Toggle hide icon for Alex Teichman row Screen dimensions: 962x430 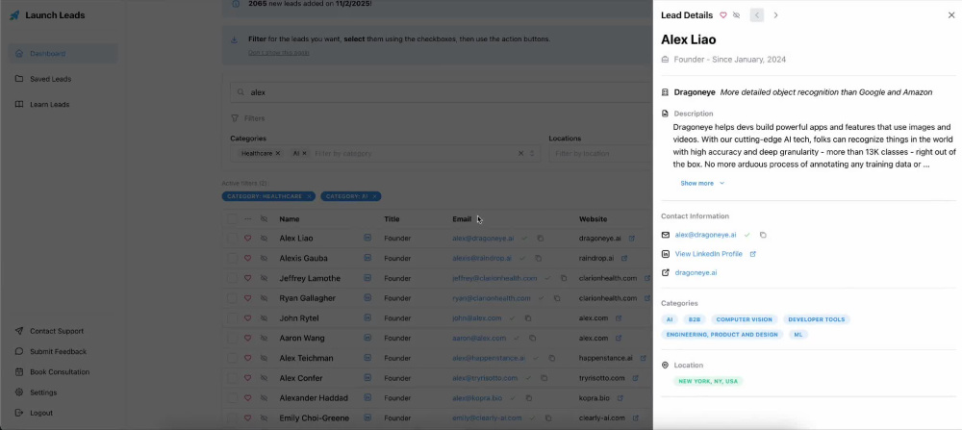[264, 358]
